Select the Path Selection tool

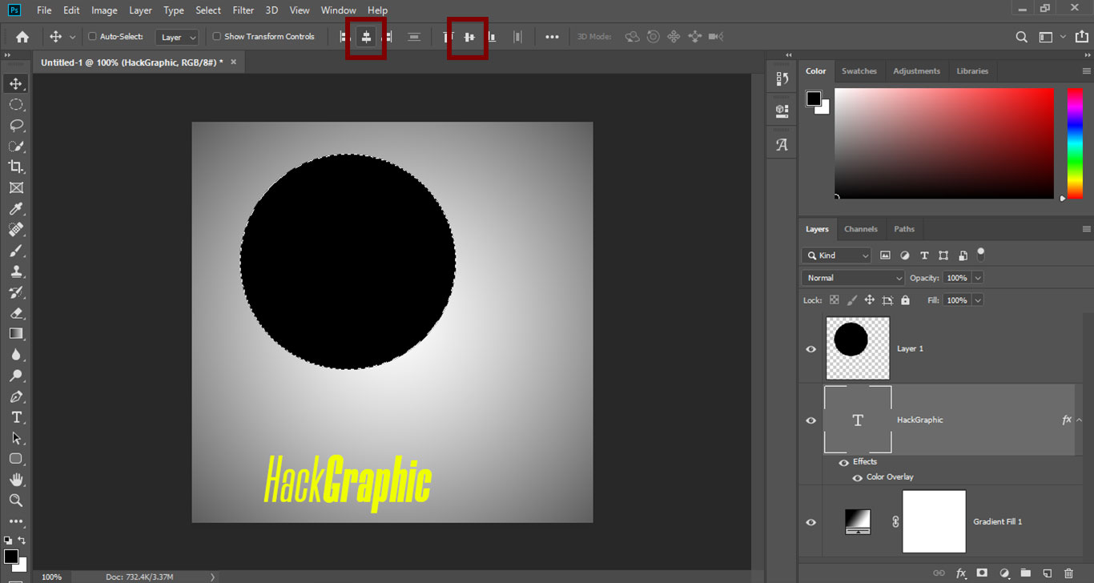pyautogui.click(x=16, y=438)
